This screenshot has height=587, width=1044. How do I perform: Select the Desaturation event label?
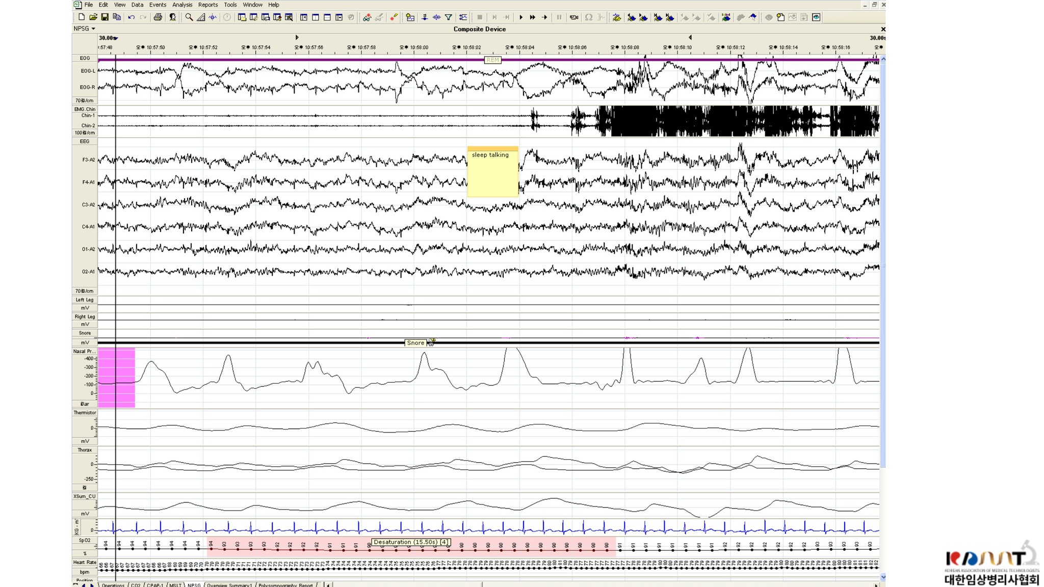(x=411, y=542)
